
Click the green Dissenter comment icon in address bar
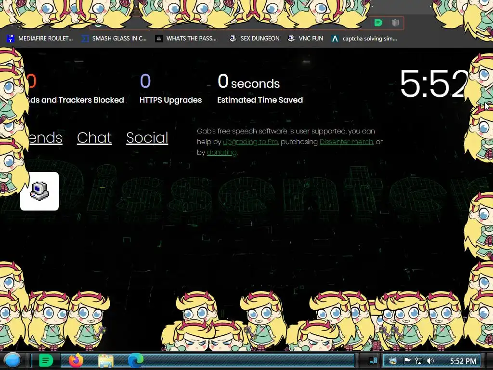pos(378,23)
